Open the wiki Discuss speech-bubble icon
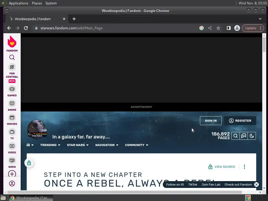 coord(244,136)
